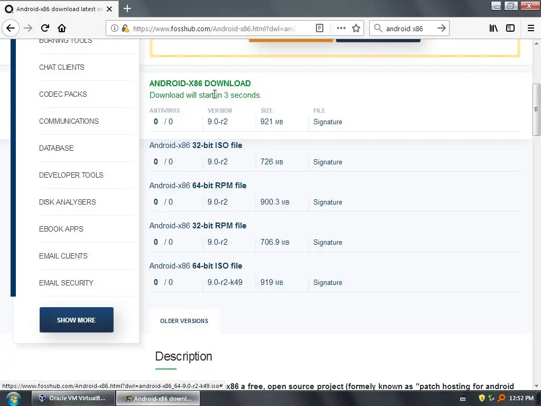
Task: Click the Description heading
Action: click(x=183, y=356)
